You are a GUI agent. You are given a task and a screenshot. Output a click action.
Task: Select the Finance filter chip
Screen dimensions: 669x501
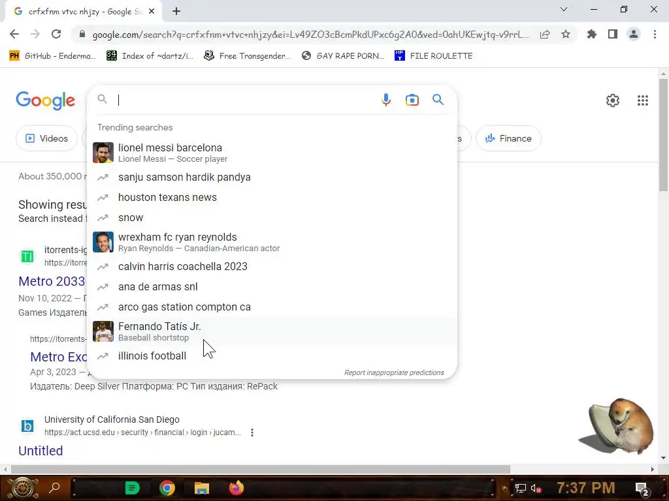pyautogui.click(x=508, y=138)
